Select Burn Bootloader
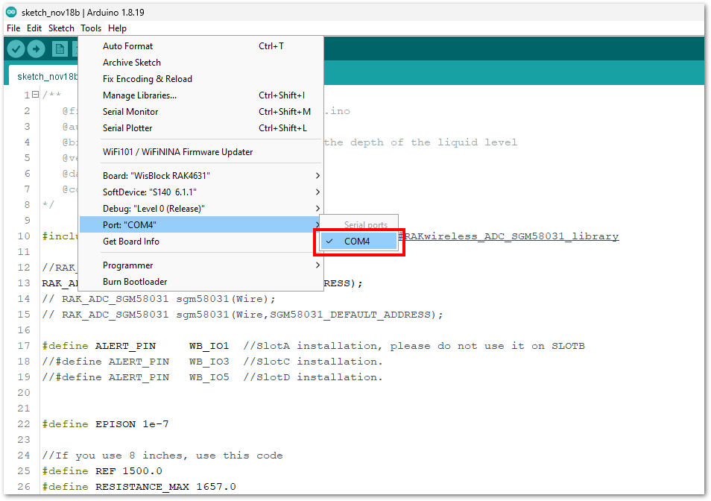 200,282
